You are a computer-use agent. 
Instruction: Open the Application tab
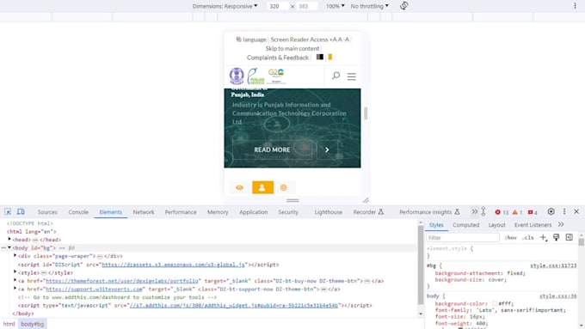(x=253, y=212)
